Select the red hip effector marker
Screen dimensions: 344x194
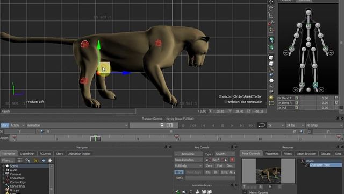point(84,44)
